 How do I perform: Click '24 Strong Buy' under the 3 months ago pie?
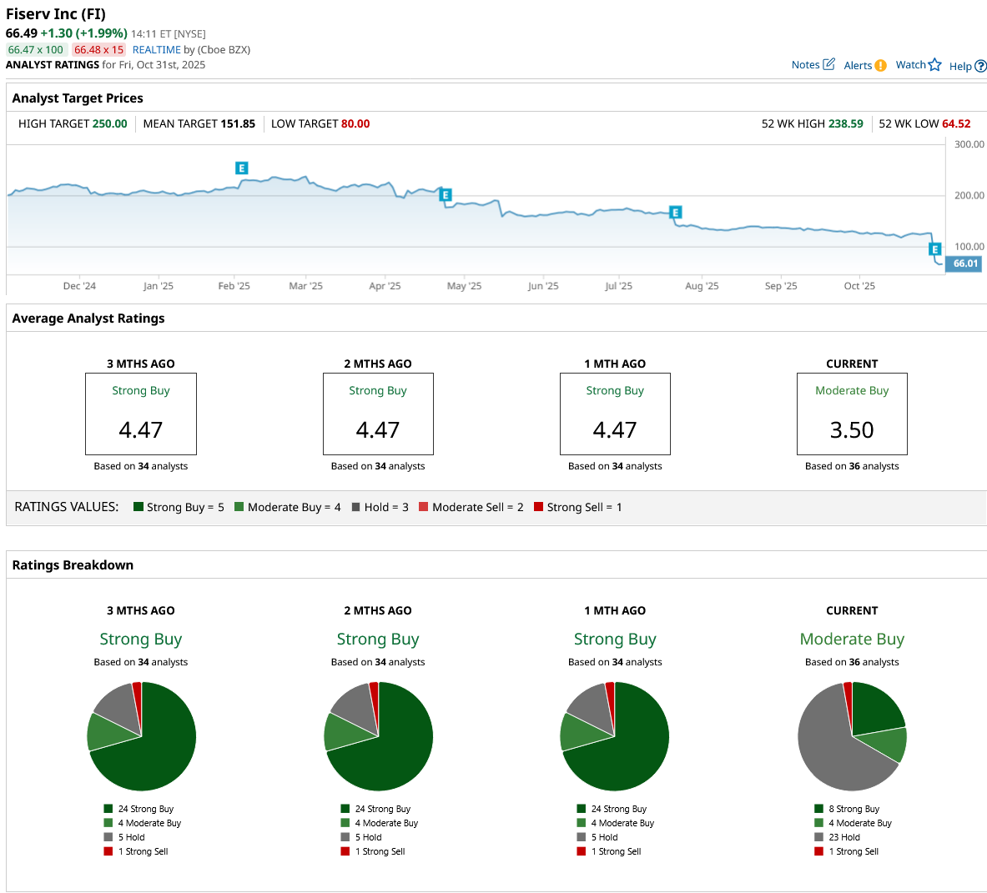pyautogui.click(x=146, y=809)
